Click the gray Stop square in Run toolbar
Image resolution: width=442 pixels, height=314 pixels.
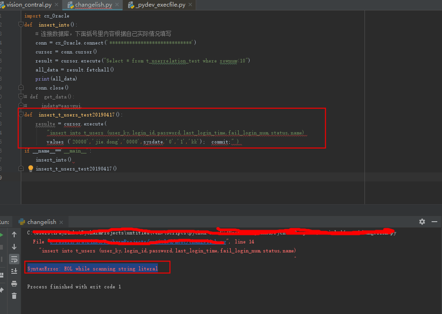1,247
